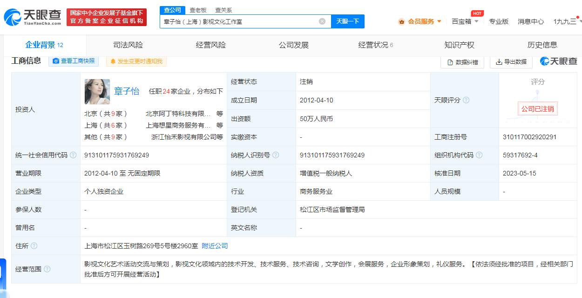Click the 商务服务业 industry value

tap(316, 191)
